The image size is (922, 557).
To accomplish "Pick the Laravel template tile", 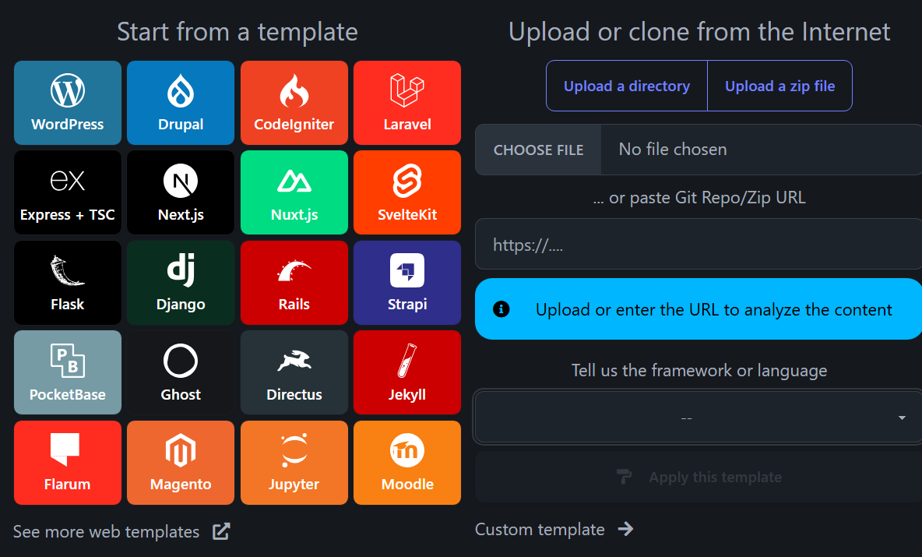I will [407, 103].
